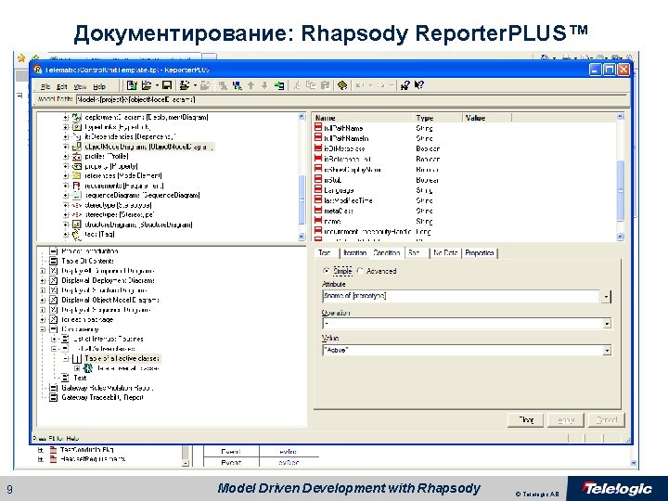Click the context help arrow-question icon

point(419,85)
